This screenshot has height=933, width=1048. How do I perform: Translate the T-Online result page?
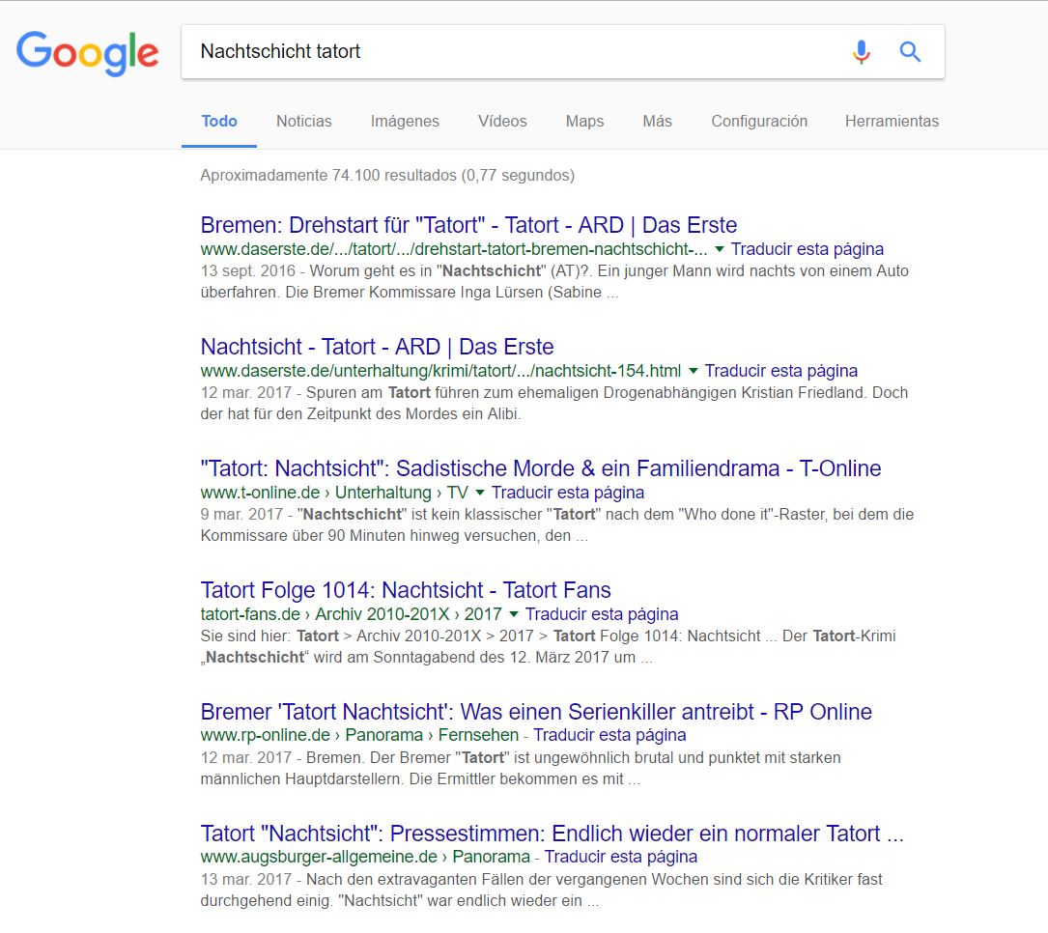[567, 493]
